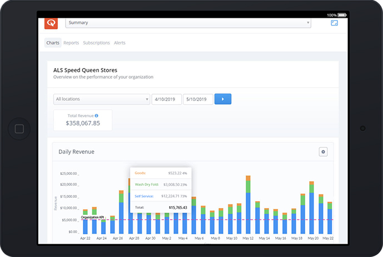The height and width of the screenshot is (257, 383).
Task: Click the battery indicator icon
Action: point(342,15)
